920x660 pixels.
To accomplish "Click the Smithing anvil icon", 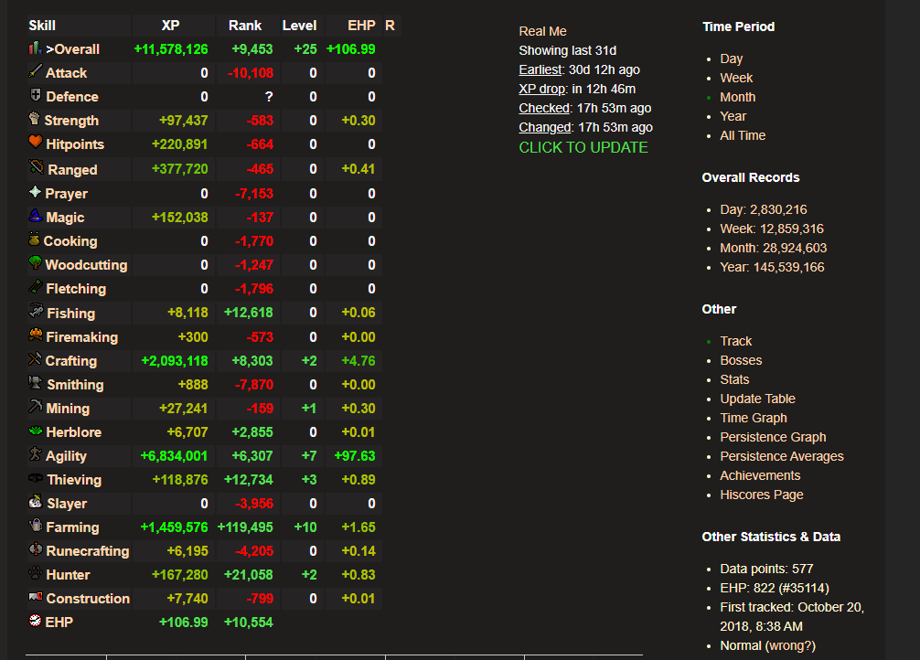I will pos(36,382).
